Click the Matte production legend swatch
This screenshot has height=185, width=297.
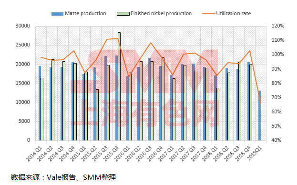[x=57, y=14]
